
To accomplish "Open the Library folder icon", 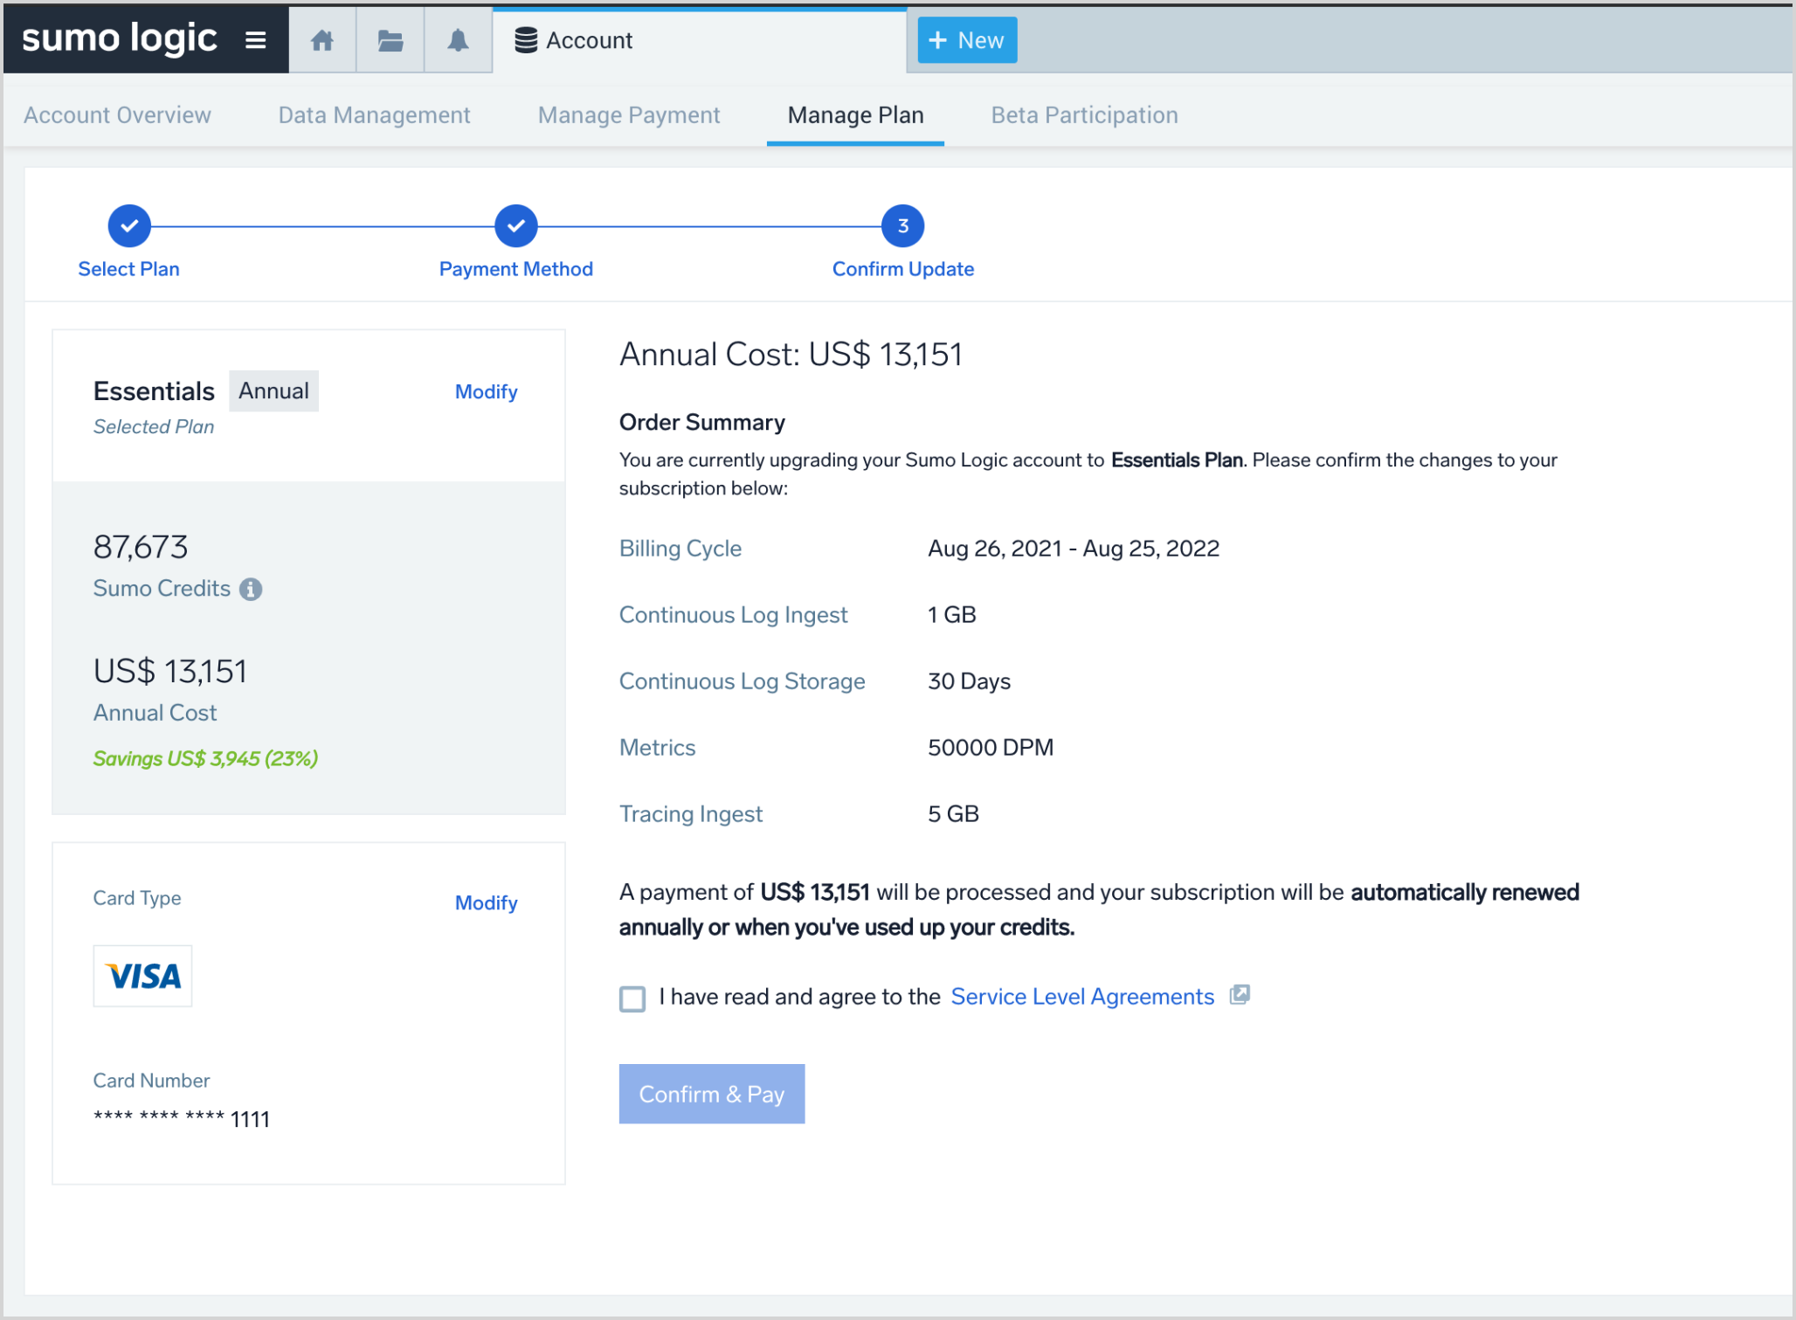I will [390, 40].
